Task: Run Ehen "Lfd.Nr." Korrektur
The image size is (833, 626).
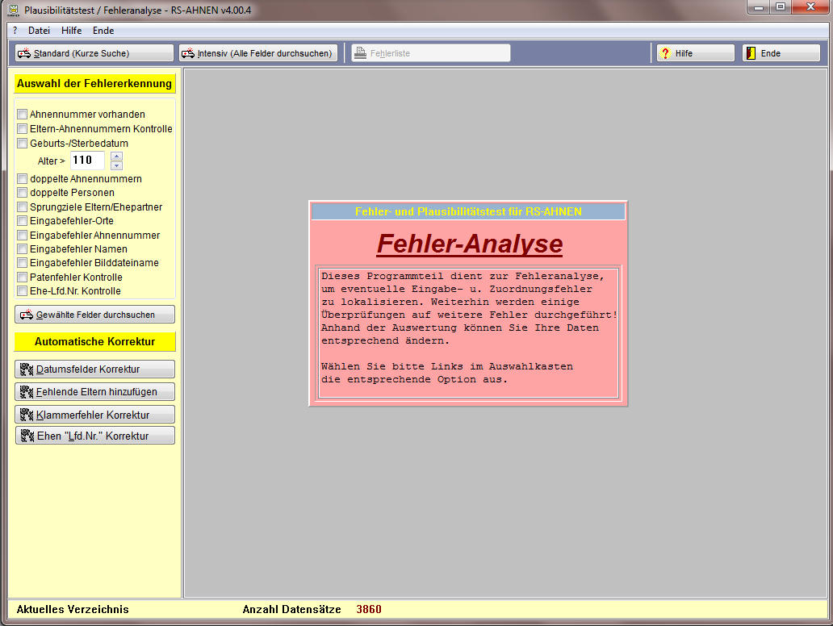Action: click(x=94, y=436)
